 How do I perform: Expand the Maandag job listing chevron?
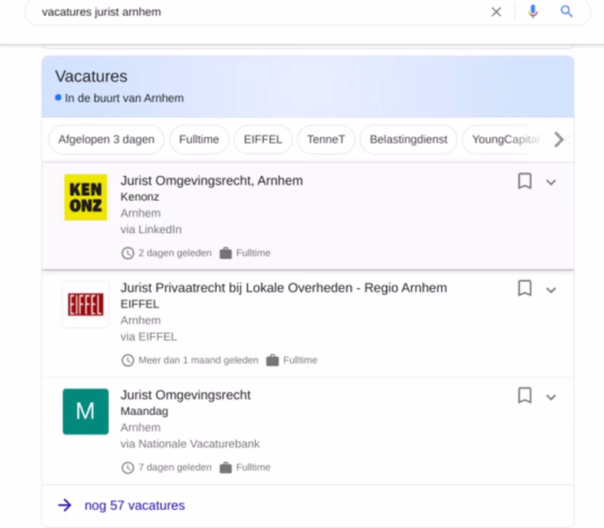pos(551,397)
